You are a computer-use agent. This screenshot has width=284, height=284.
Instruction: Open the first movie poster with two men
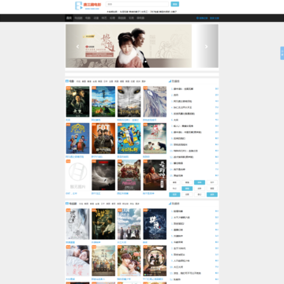click(x=77, y=102)
